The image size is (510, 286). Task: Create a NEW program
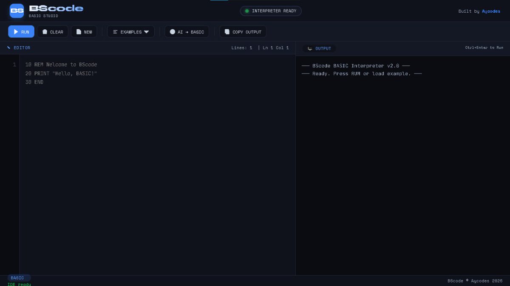point(84,32)
